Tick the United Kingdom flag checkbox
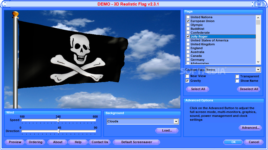The height and width of the screenshot is (150, 268). pyautogui.click(x=188, y=44)
